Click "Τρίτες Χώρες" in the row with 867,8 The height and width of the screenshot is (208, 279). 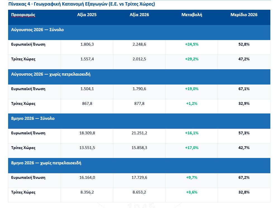[x=23, y=103]
